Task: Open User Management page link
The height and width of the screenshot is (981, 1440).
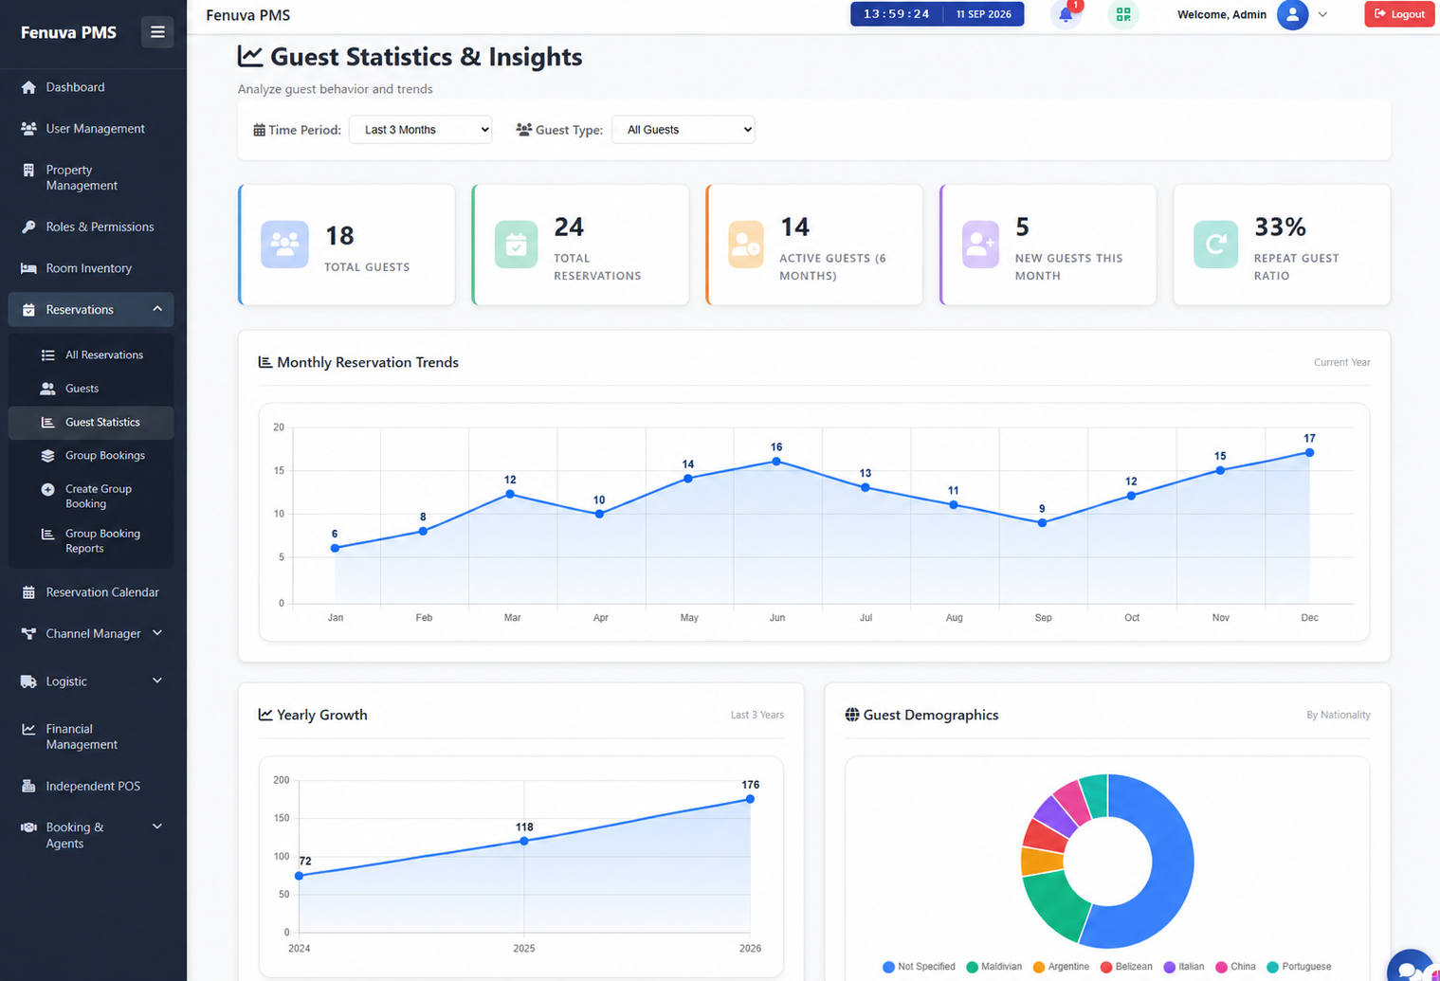Action: tap(91, 129)
